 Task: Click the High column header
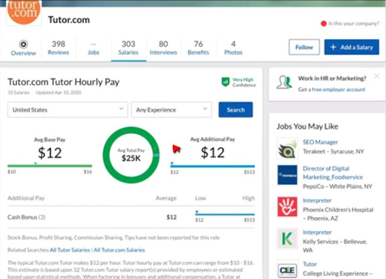(249, 198)
